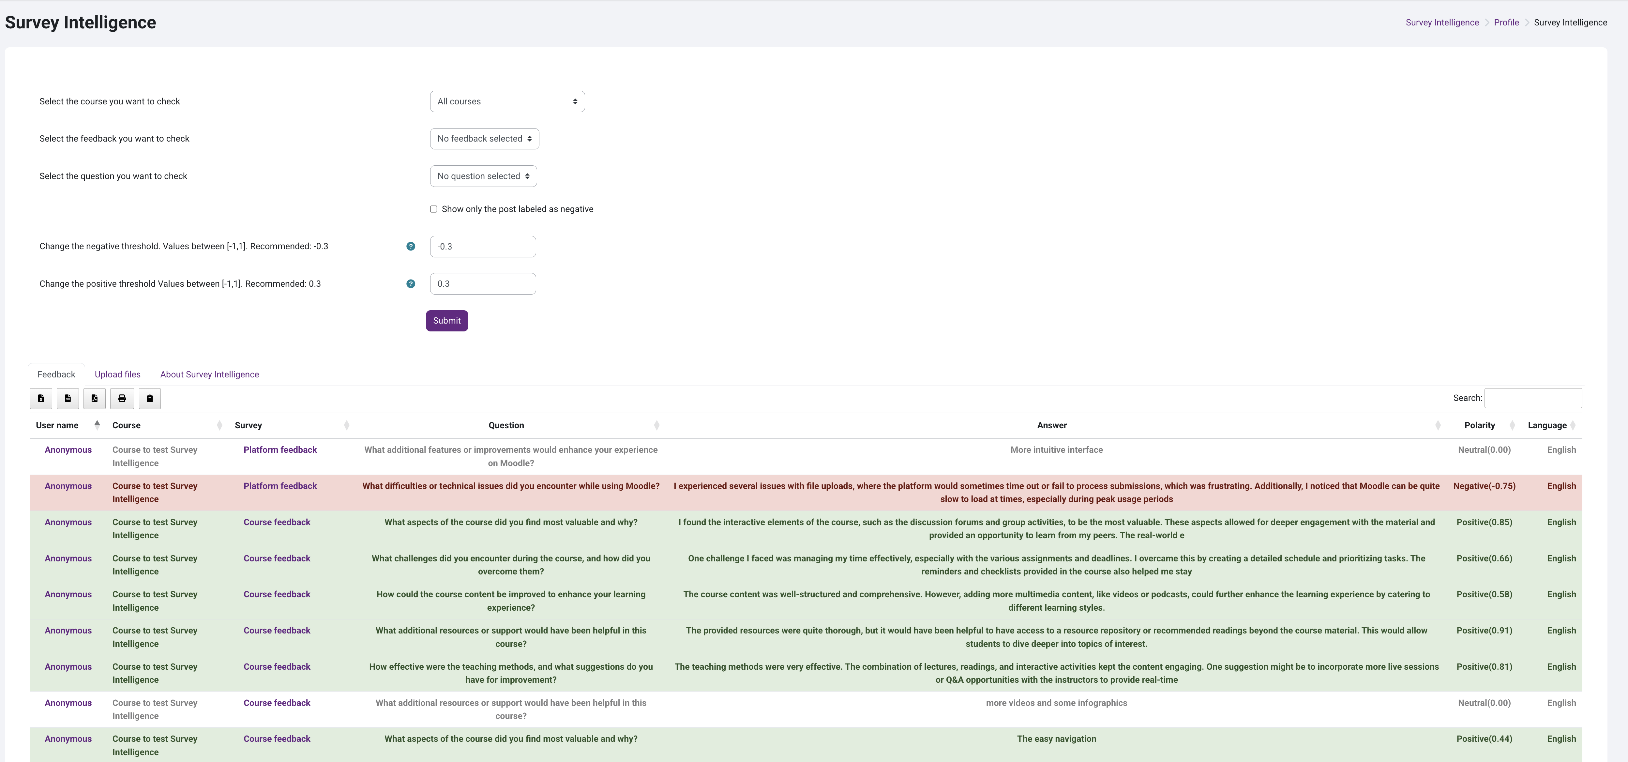Viewport: 1628px width, 762px height.
Task: Sort table by User name
Action: (x=57, y=426)
